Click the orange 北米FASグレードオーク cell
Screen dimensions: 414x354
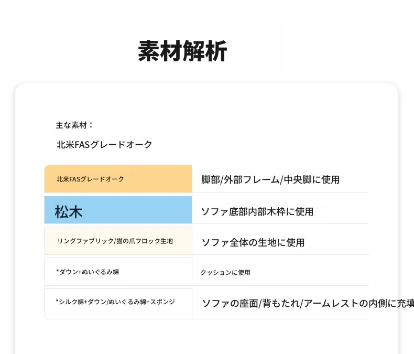click(x=118, y=179)
